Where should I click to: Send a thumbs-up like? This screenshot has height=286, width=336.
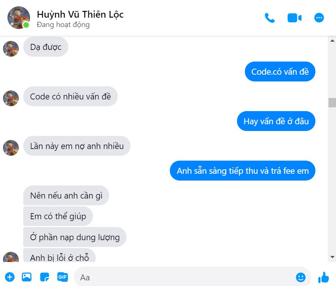[x=324, y=277]
